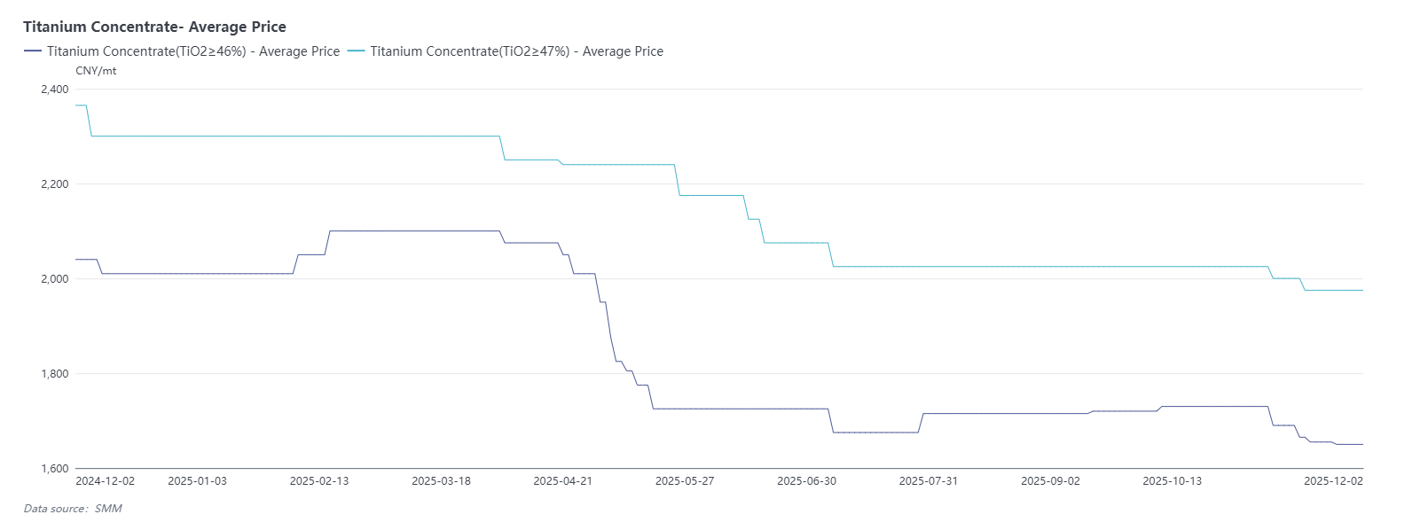This screenshot has width=1412, height=530.
Task: Click the final 2025-12-02 x-axis date label
Action: [1333, 481]
